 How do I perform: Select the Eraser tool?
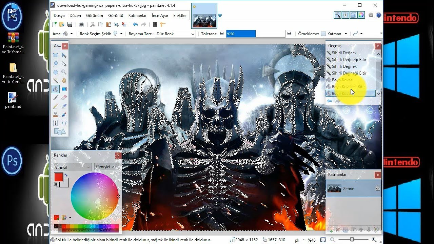(x=64, y=98)
